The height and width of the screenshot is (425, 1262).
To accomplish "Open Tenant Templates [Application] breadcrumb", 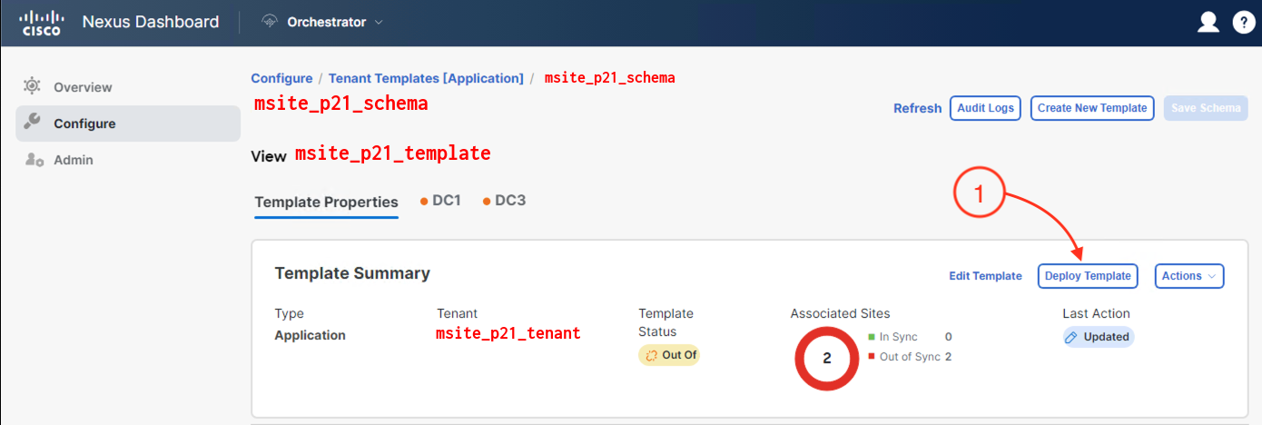I will click(x=426, y=78).
